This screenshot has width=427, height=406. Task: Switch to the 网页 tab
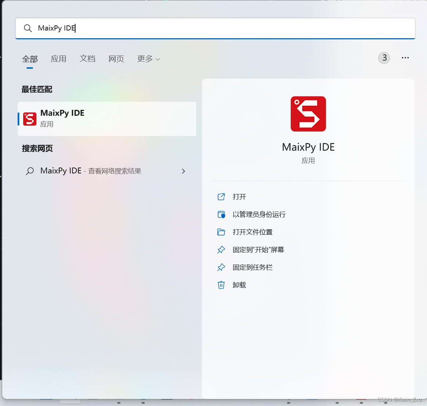click(116, 59)
